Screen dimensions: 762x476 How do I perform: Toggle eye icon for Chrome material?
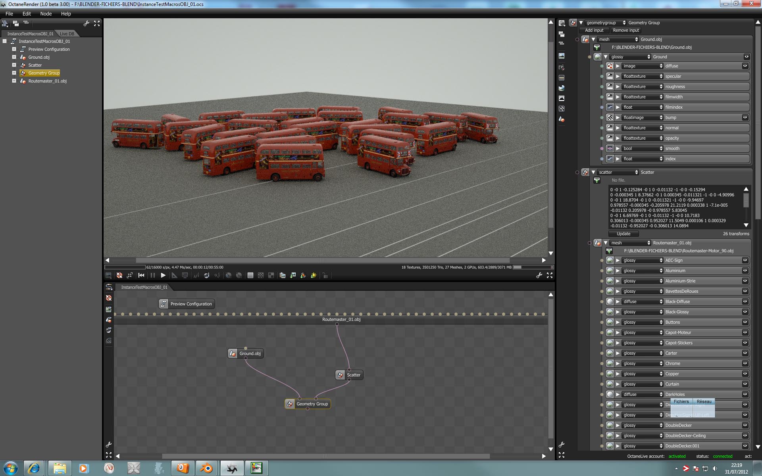[745, 363]
